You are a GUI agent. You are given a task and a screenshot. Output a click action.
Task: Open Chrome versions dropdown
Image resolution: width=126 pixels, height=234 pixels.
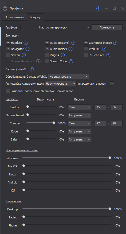tap(79, 123)
